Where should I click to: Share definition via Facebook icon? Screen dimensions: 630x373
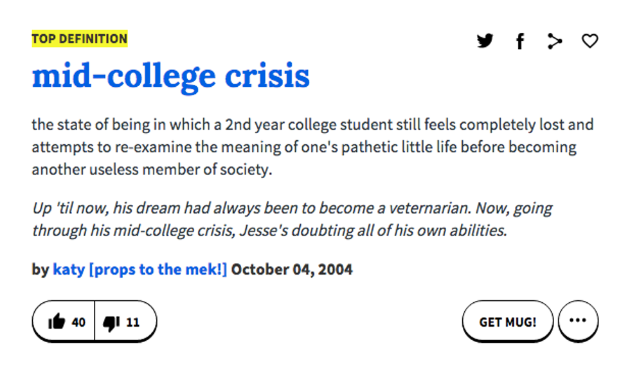(x=519, y=42)
